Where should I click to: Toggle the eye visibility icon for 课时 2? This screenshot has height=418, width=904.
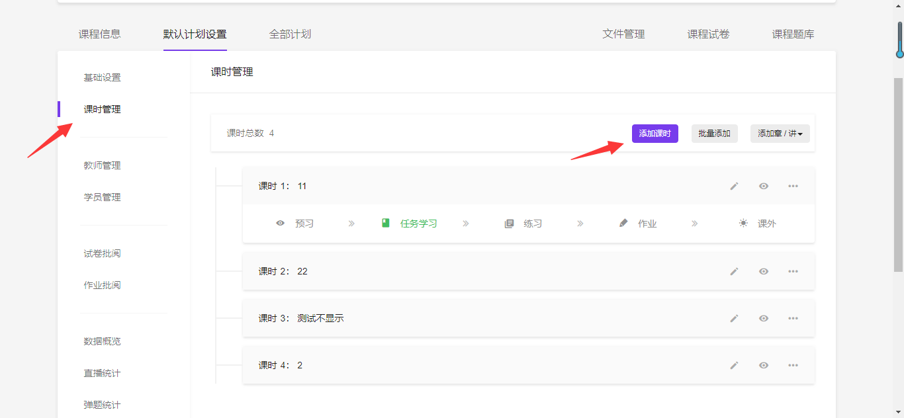[x=764, y=271]
